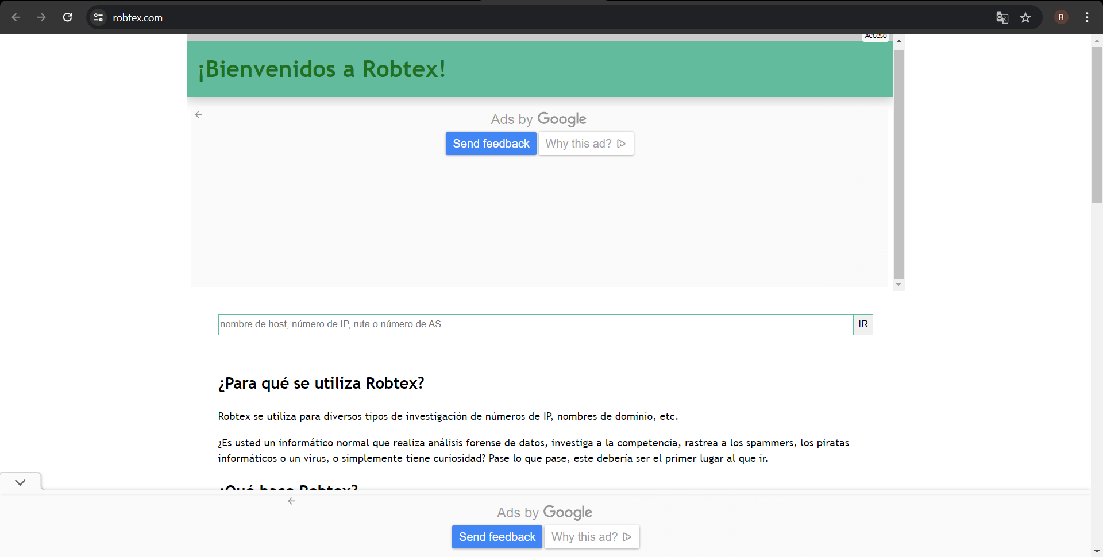The width and height of the screenshot is (1103, 557).
Task: Click the back arrow in the bottom ad
Action: 292,501
